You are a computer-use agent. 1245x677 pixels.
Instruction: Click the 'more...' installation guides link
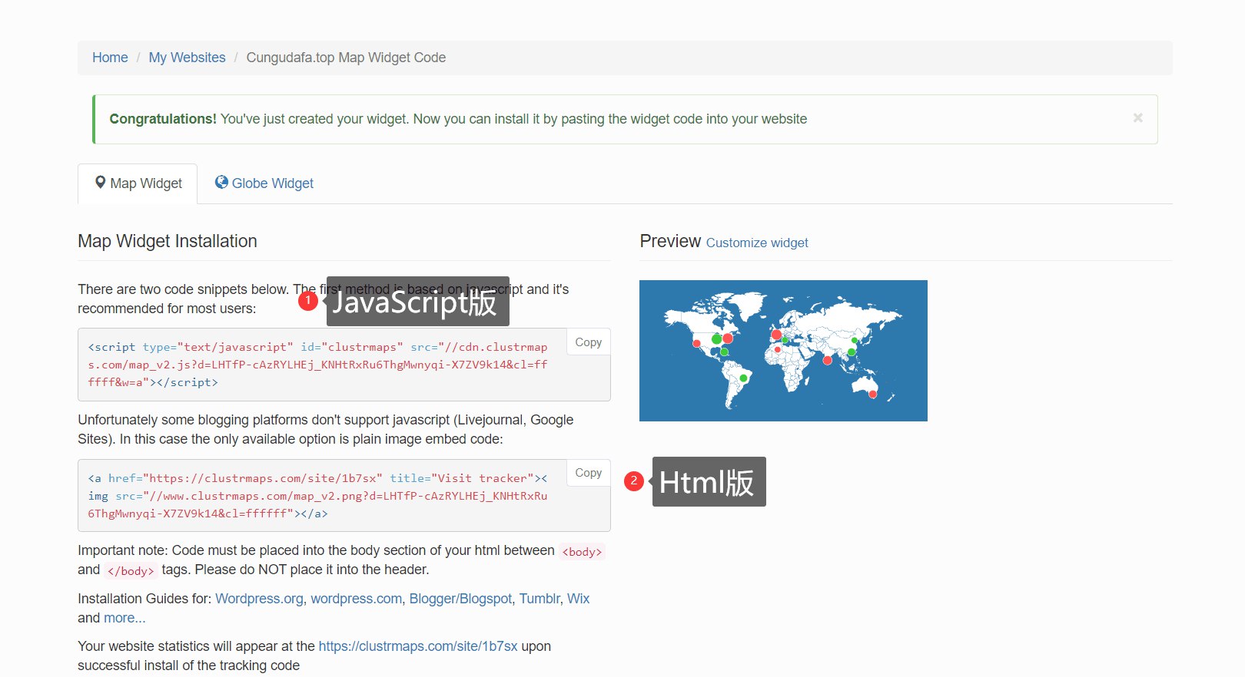124,618
